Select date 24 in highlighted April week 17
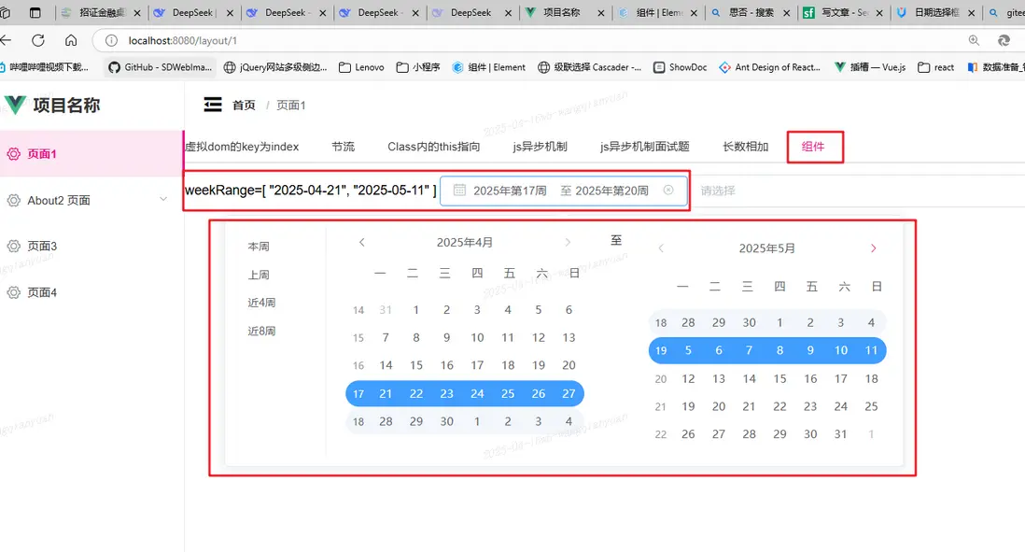Viewport: 1025px width, 552px height. click(x=477, y=394)
